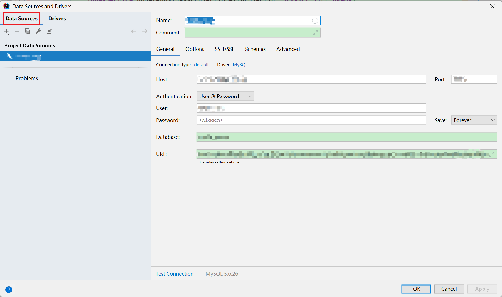Focus the User field
Image resolution: width=502 pixels, height=297 pixels.
click(311, 108)
